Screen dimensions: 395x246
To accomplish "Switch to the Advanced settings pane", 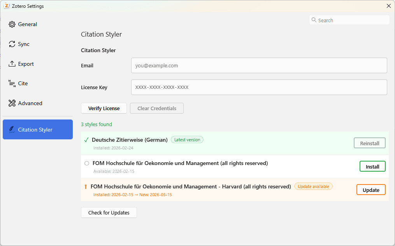I will point(30,103).
